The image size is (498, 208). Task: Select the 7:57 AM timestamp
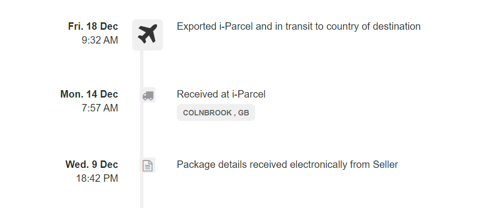point(100,108)
